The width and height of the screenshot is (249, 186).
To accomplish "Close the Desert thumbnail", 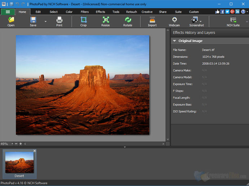I will click(x=35, y=151).
